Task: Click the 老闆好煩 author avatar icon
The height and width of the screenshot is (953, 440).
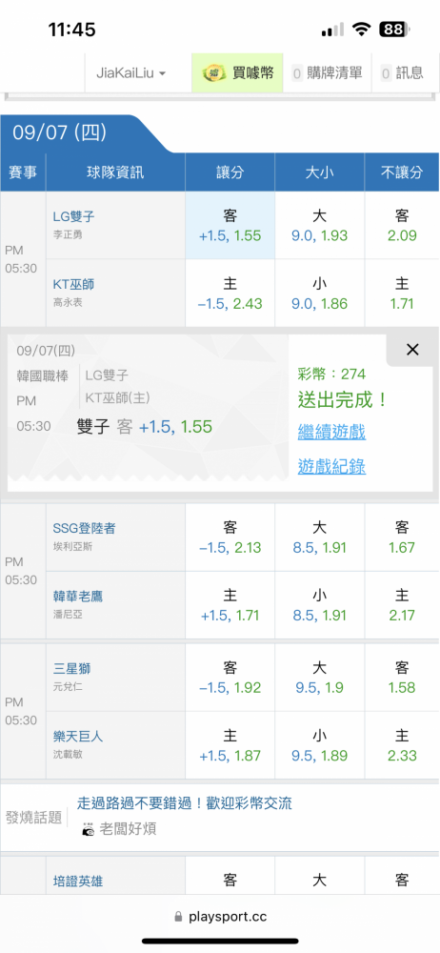Action: click(x=89, y=829)
